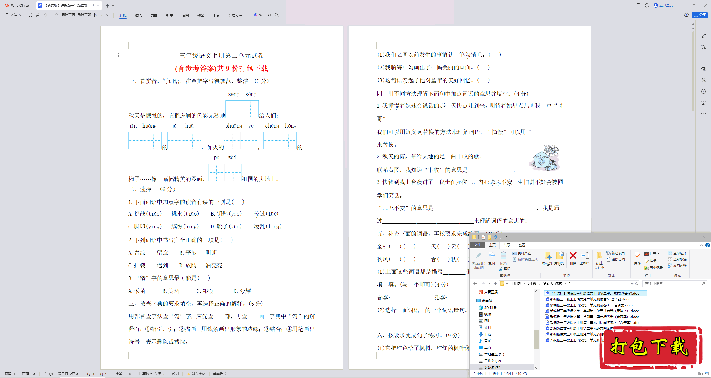Click the Explorer up-directory arrow

[495, 284]
